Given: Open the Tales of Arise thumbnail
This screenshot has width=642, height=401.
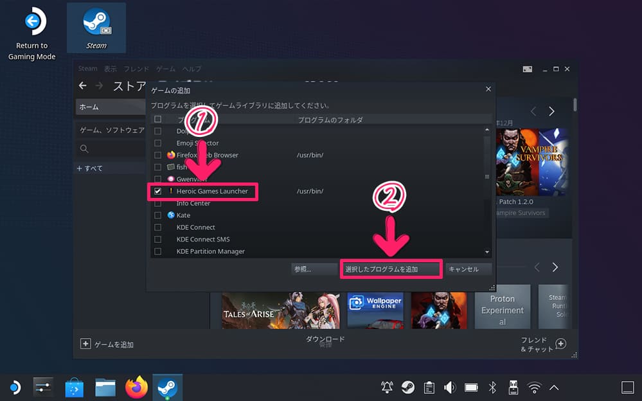Looking at the screenshot, I should click(x=280, y=310).
